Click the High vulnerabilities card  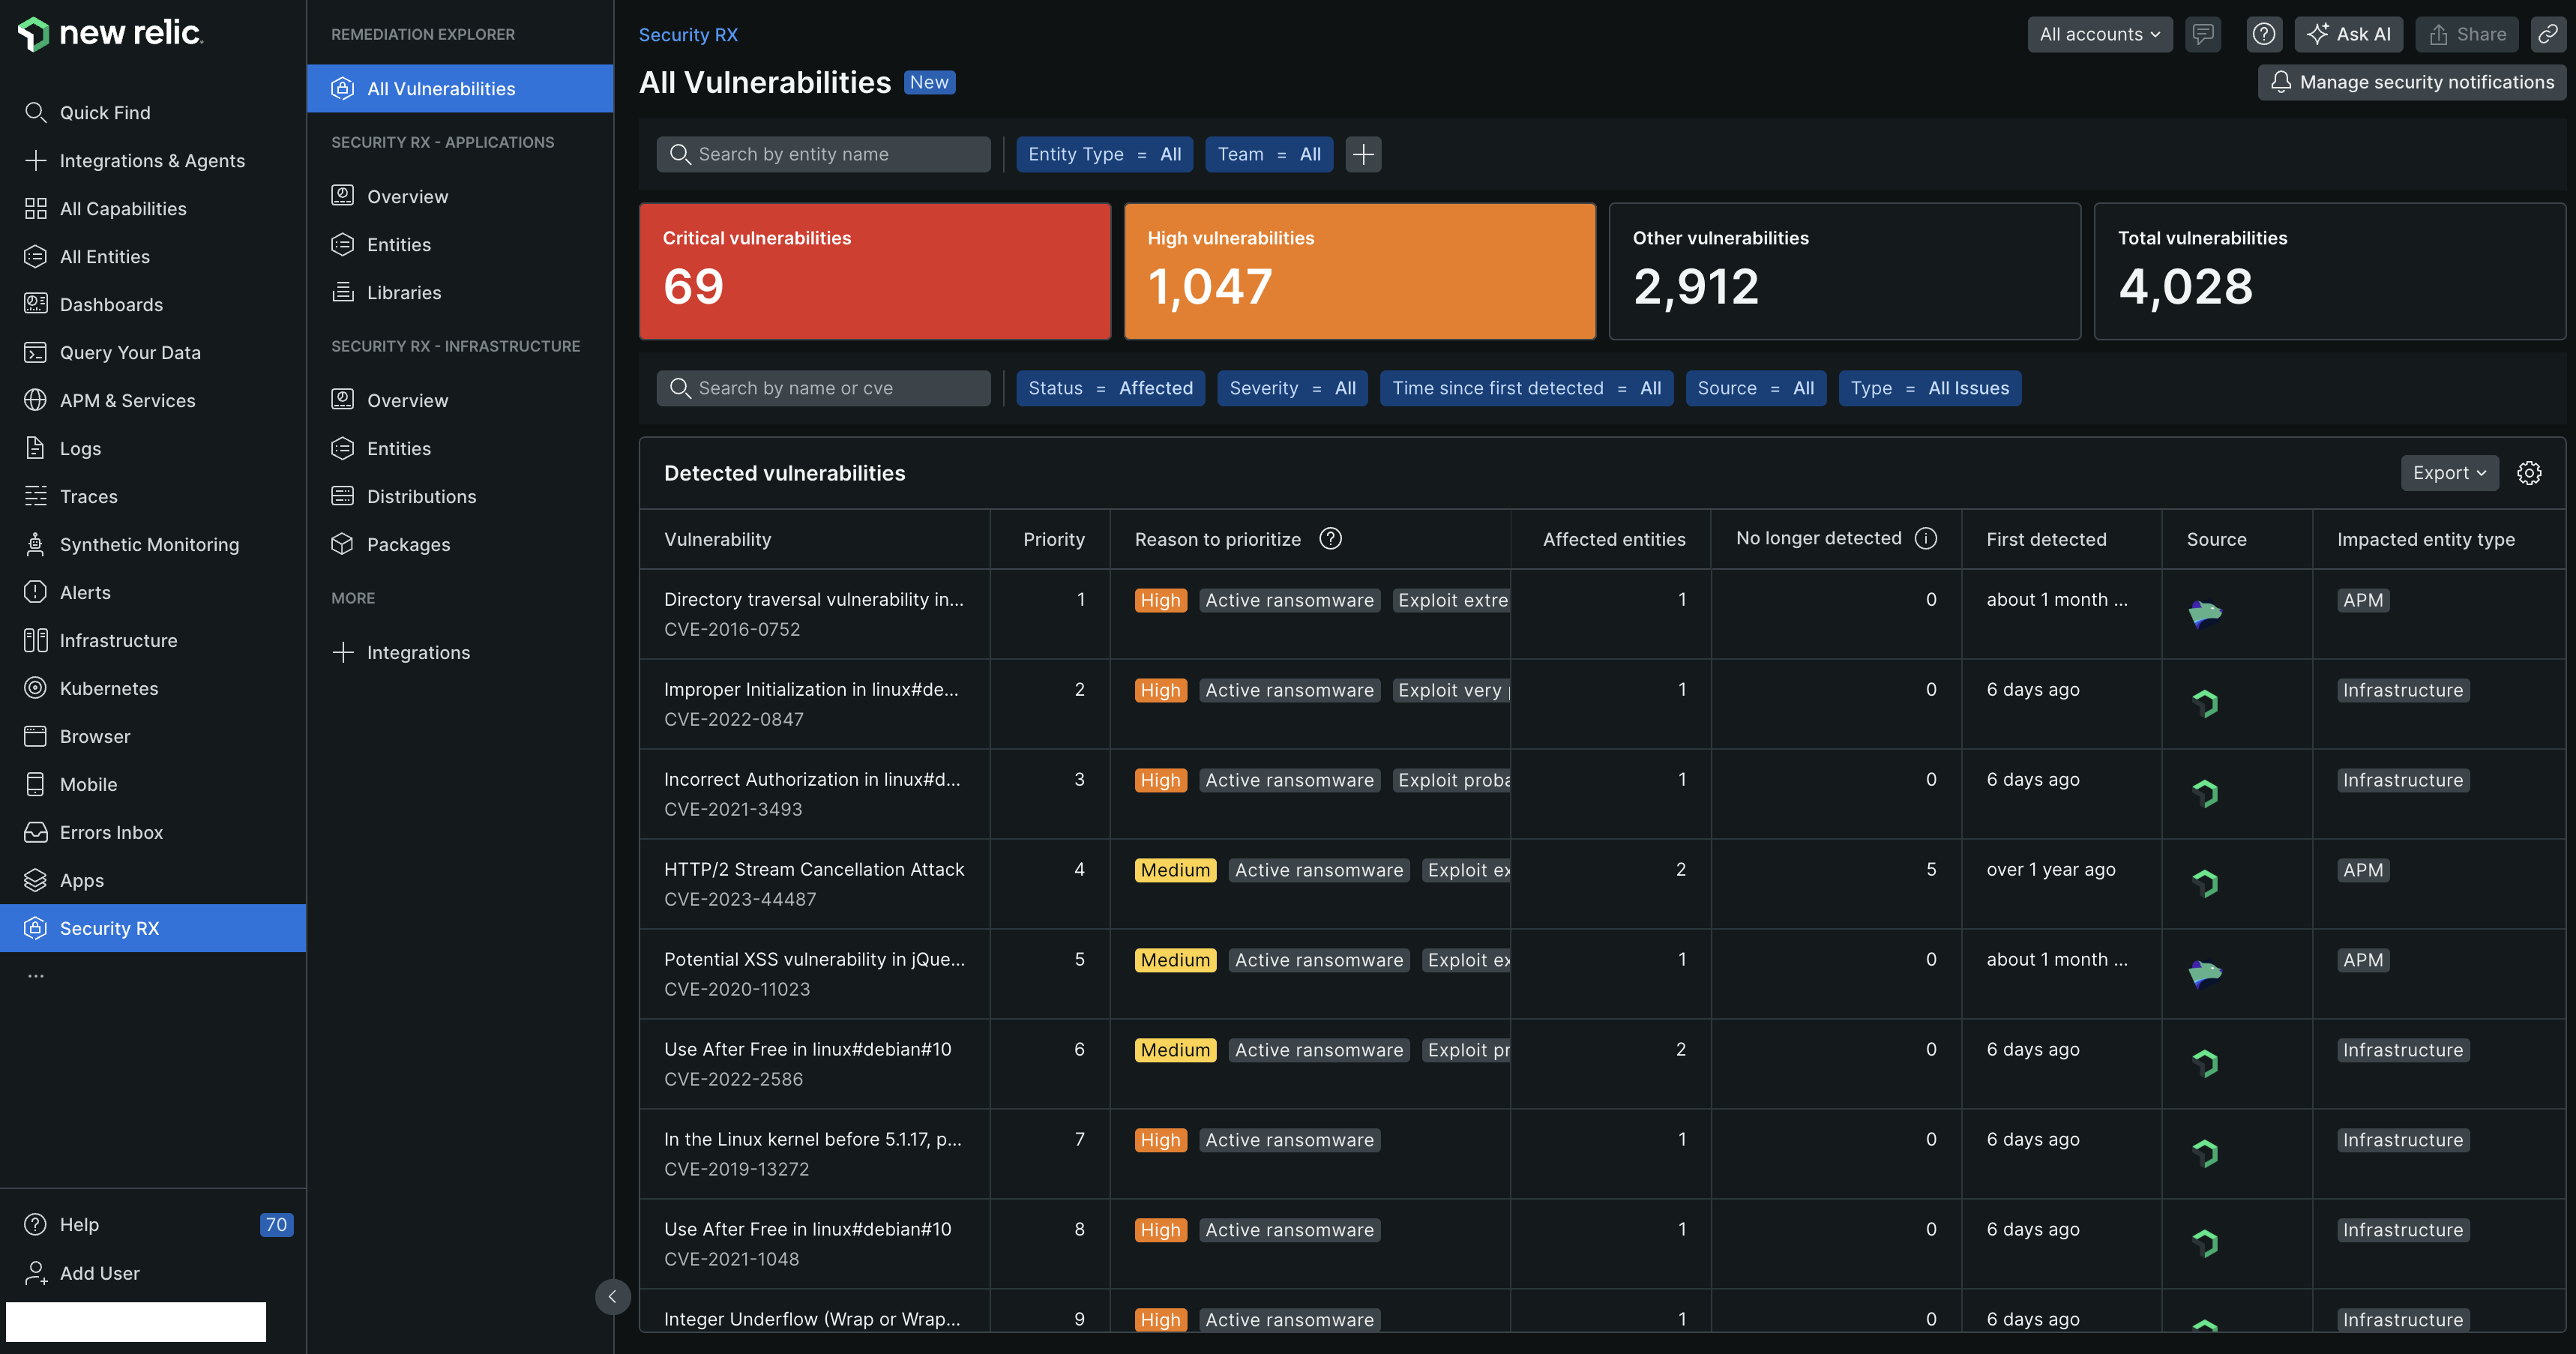point(1360,271)
